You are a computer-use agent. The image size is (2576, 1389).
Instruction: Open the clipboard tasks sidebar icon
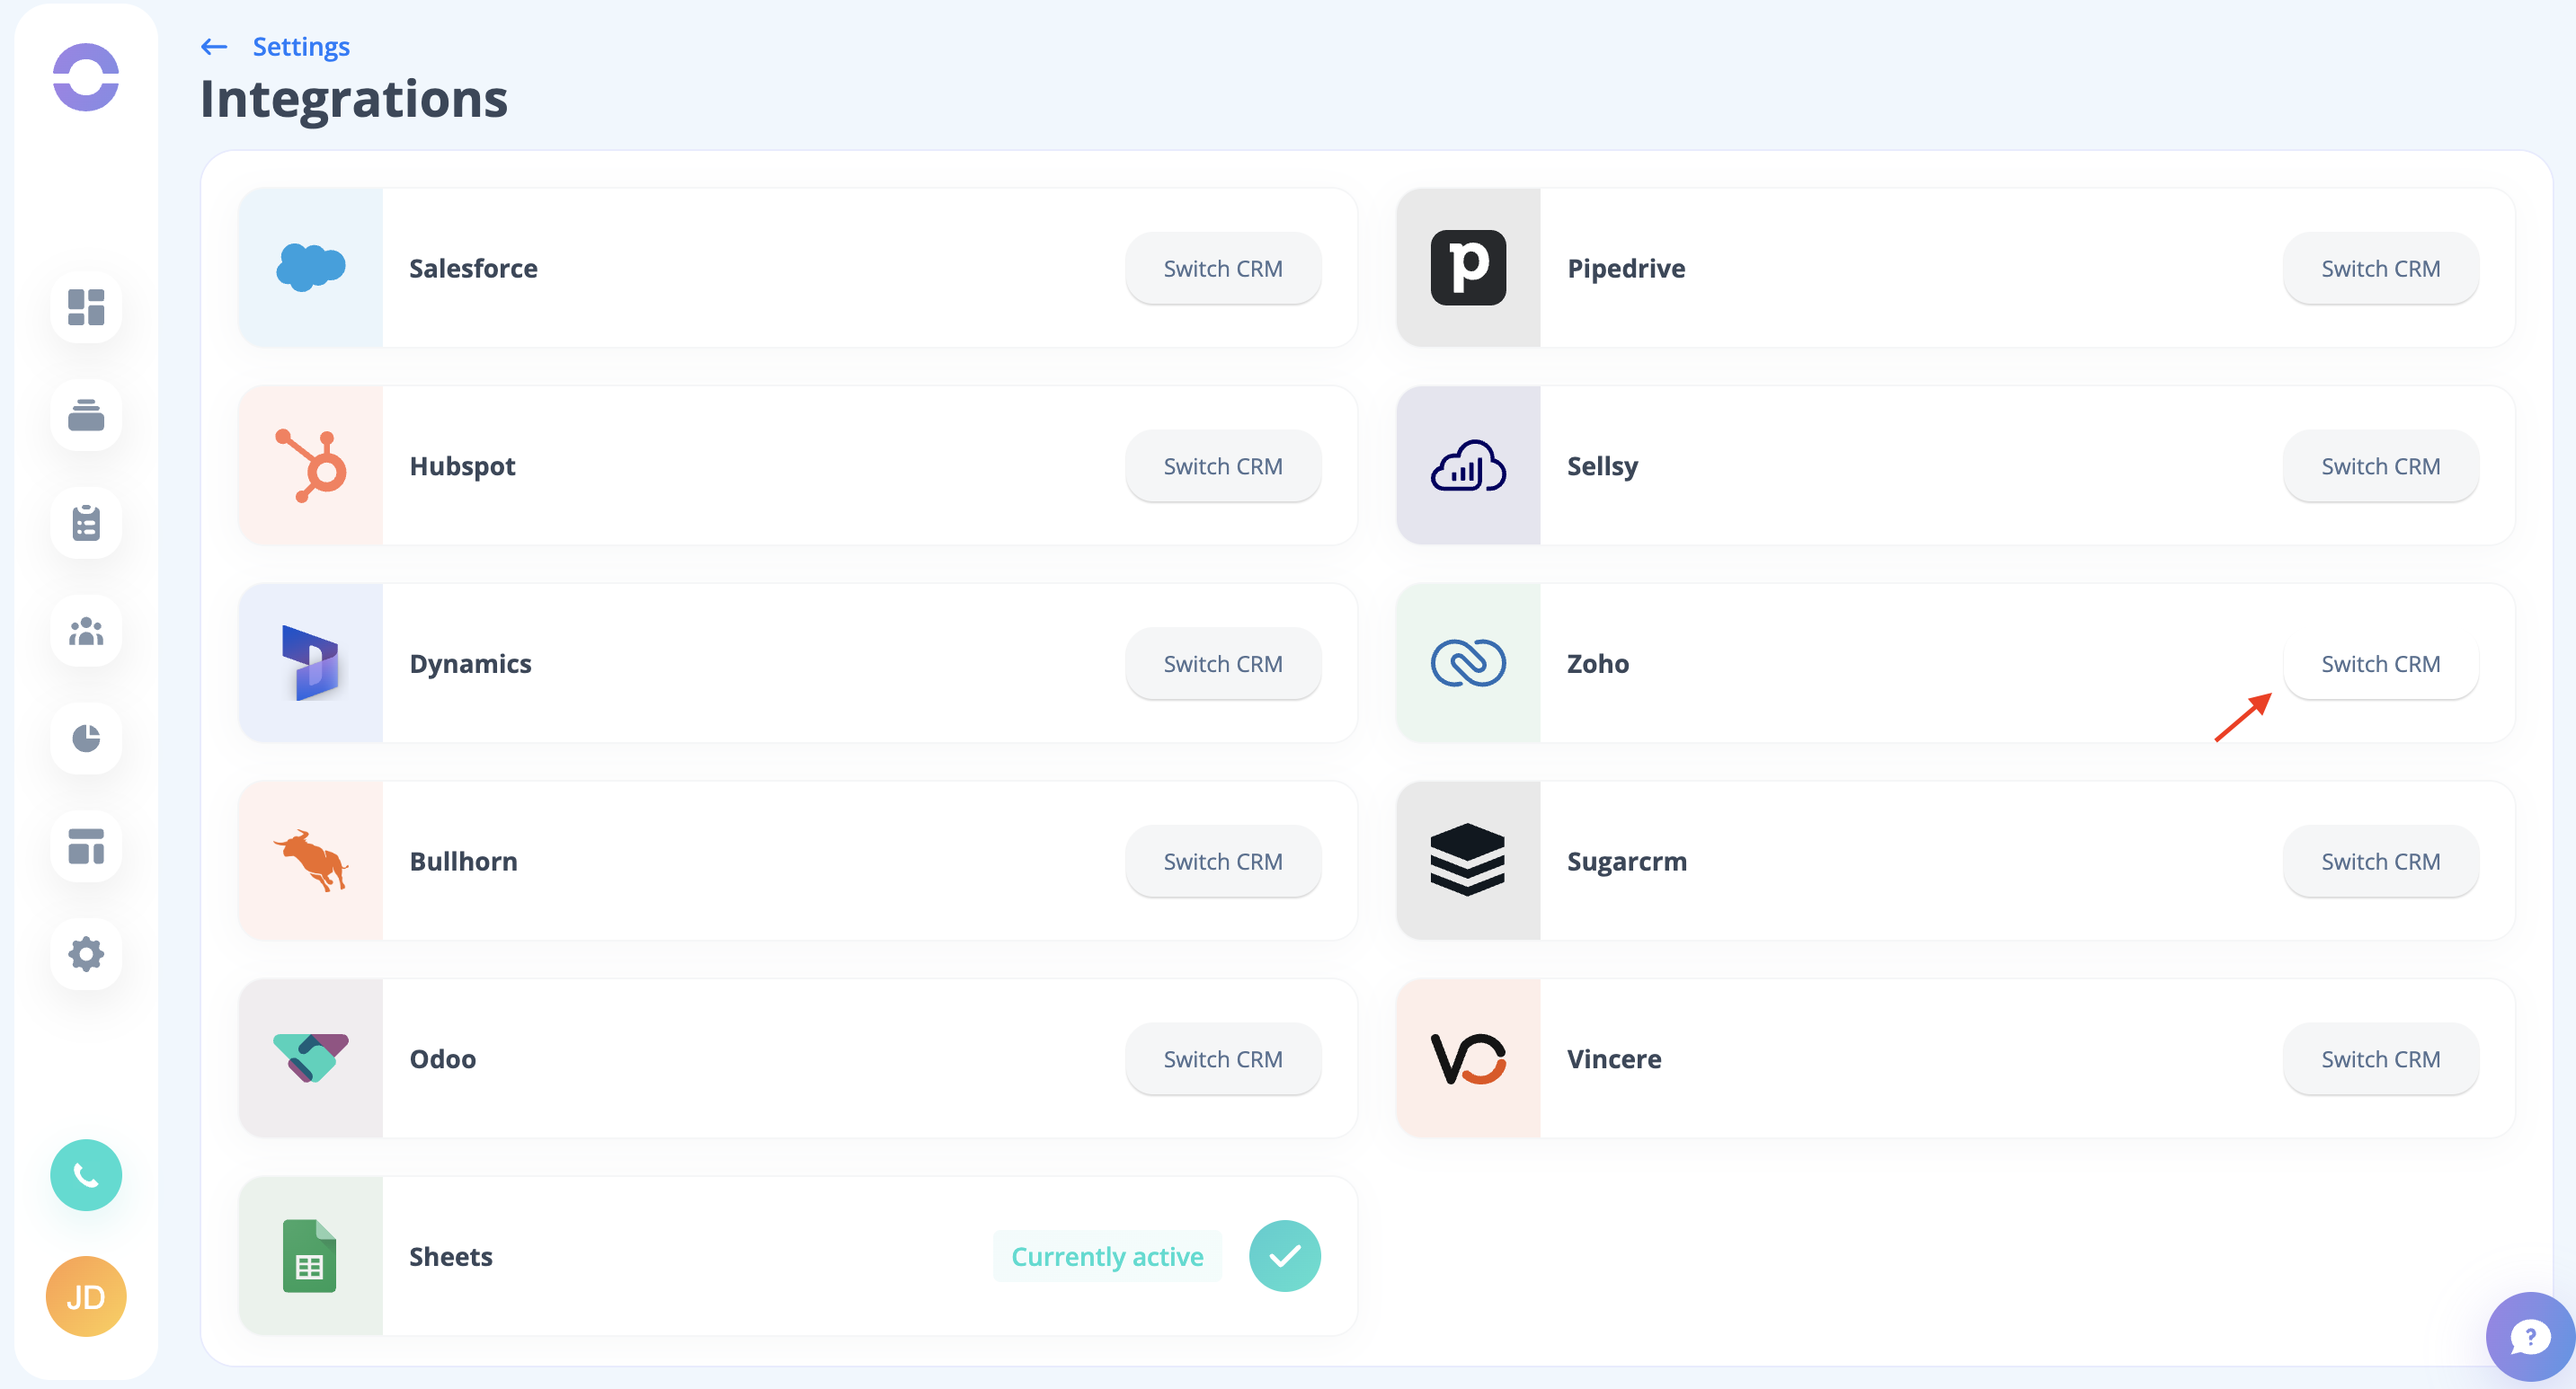[x=86, y=523]
